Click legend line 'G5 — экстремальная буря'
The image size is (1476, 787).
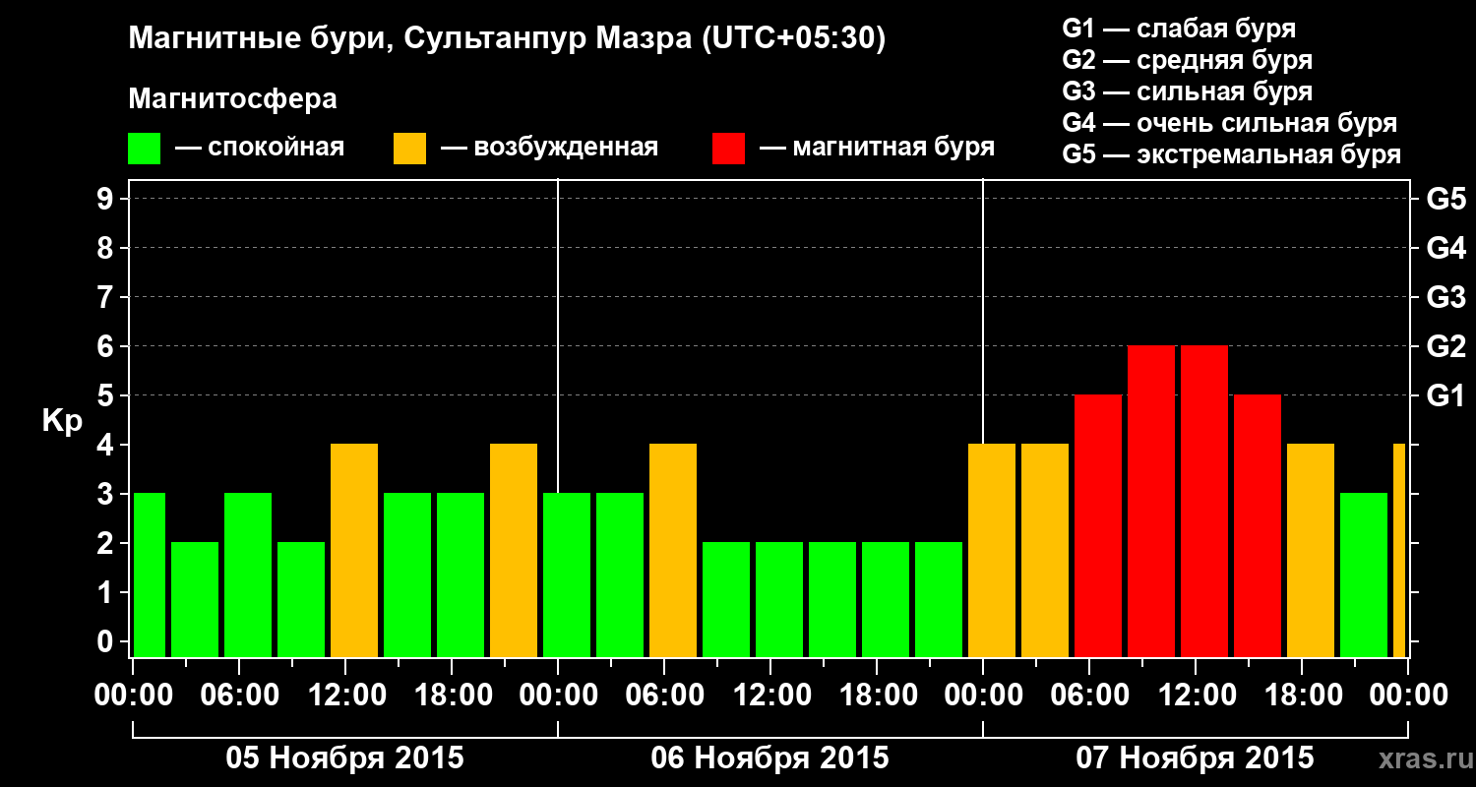(x=1232, y=154)
